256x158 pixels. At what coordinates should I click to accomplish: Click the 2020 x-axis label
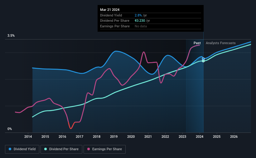tap(131, 137)
